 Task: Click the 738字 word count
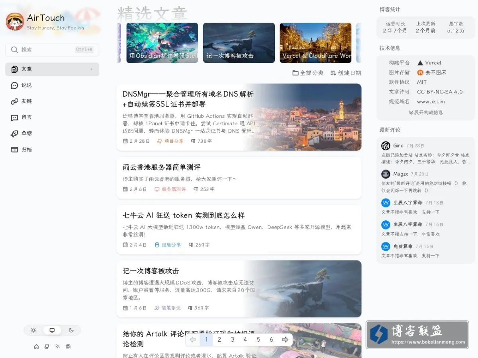[201, 141]
